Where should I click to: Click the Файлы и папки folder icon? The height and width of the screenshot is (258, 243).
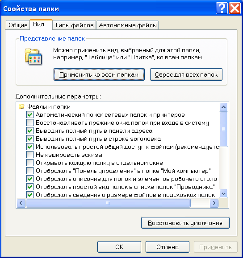coord(21,106)
